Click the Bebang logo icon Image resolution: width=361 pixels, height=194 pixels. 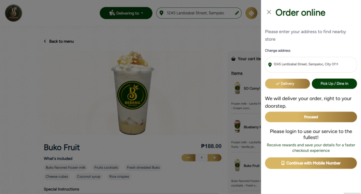tap(14, 13)
